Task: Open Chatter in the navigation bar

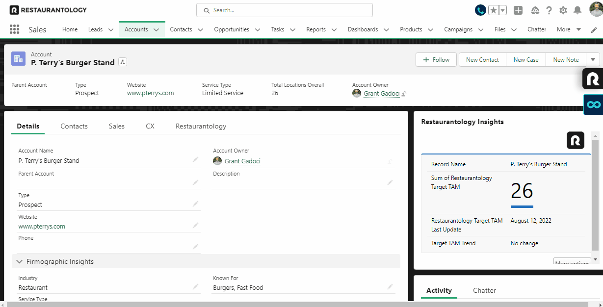Action: pos(537,29)
